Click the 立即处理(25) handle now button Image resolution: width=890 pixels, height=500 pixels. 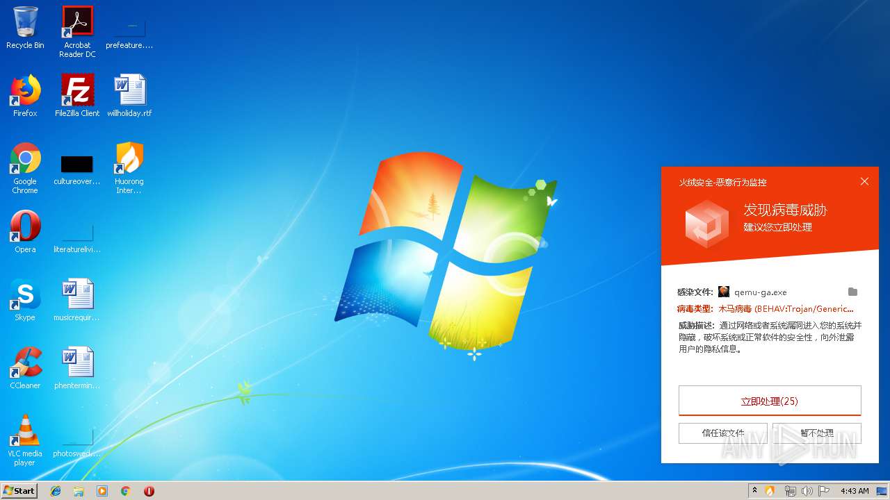tap(770, 401)
